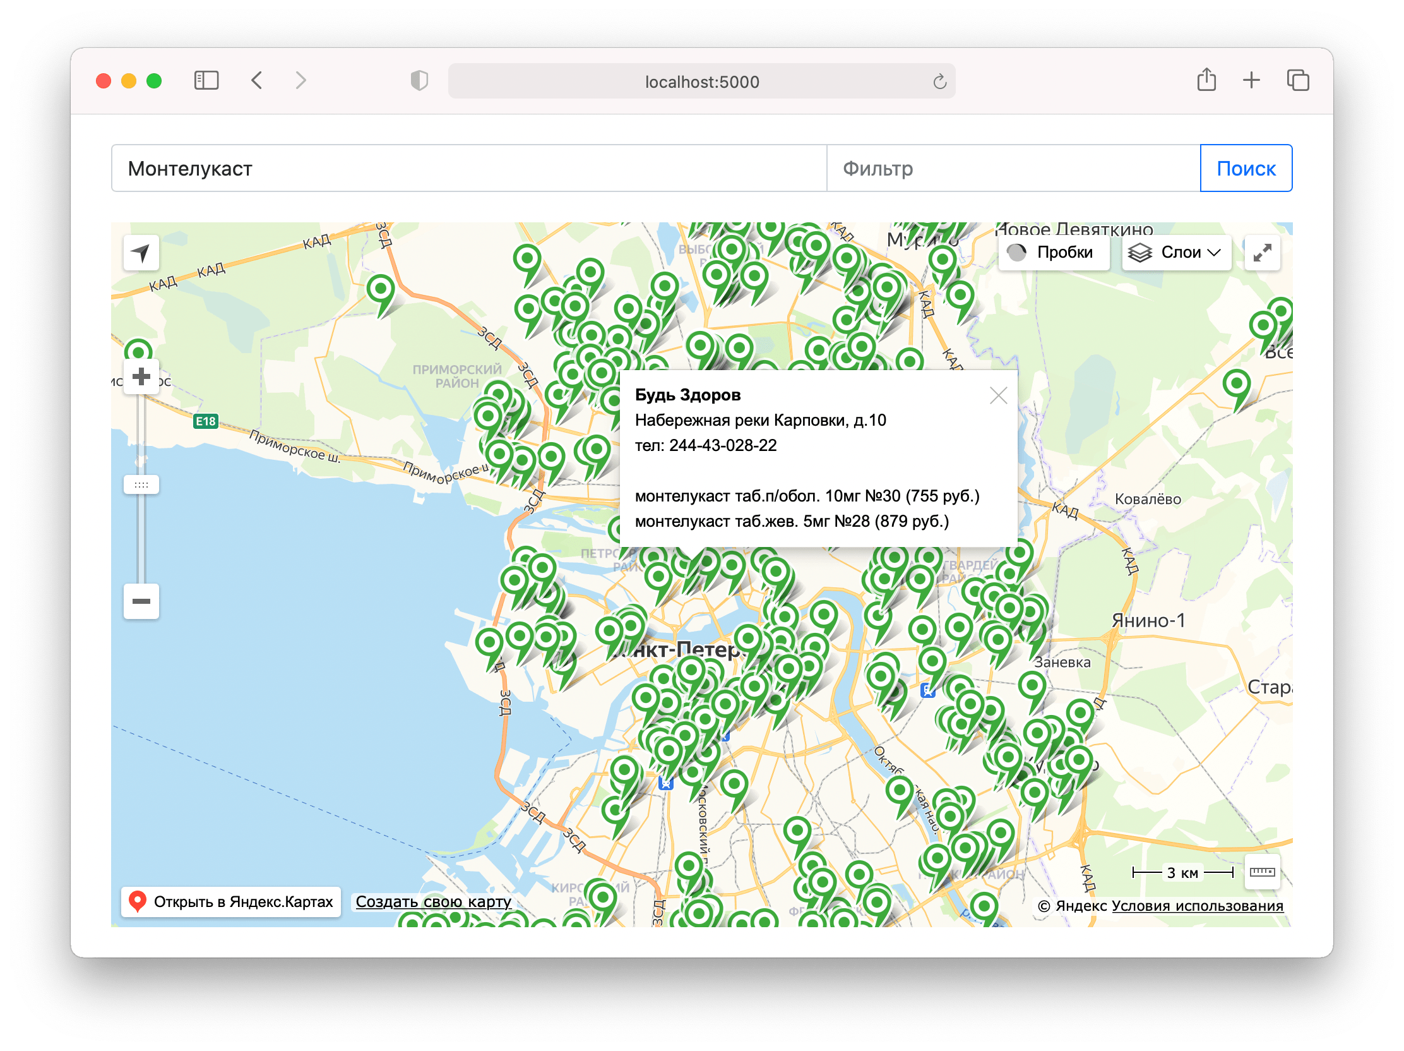1404x1051 pixels.
Task: Close the Будь Здоров balloon popup
Action: (x=998, y=395)
